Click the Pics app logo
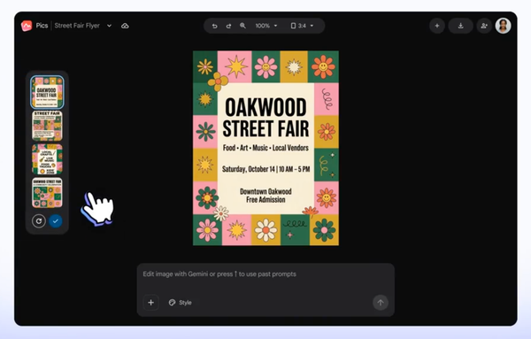The width and height of the screenshot is (531, 339). pyautogui.click(x=27, y=26)
